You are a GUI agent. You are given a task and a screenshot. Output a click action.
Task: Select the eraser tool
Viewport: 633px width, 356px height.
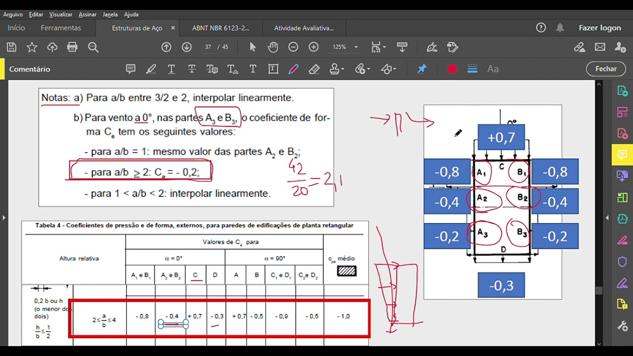[x=314, y=69]
